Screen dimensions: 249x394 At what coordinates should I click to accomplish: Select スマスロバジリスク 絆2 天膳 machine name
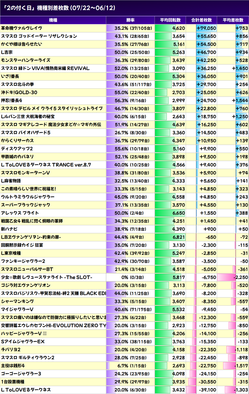tap(53, 294)
